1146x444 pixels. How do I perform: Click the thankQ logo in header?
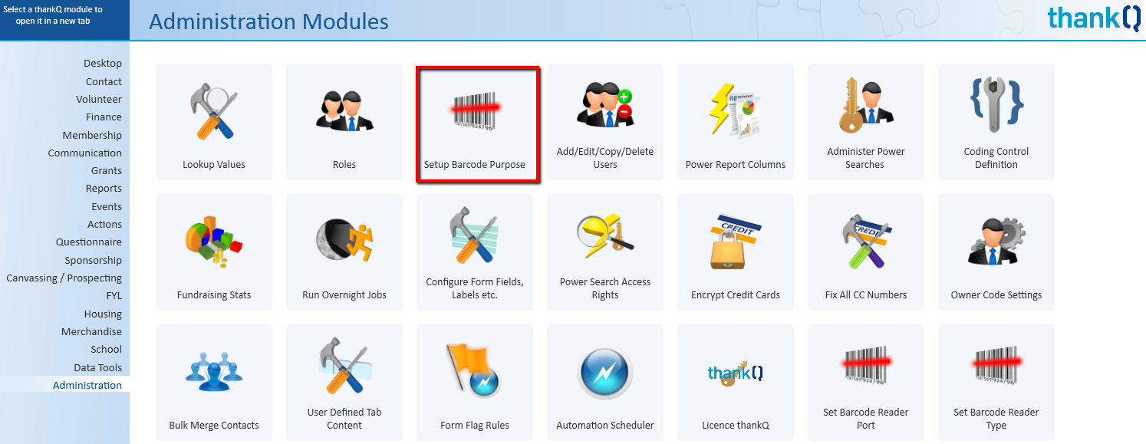pyautogui.click(x=1094, y=18)
